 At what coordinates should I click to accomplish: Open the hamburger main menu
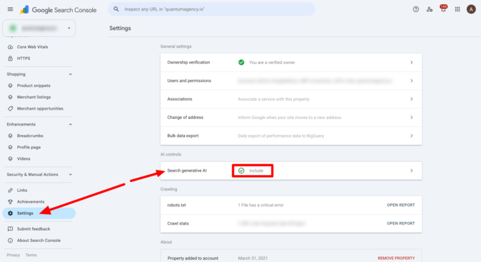pos(10,9)
